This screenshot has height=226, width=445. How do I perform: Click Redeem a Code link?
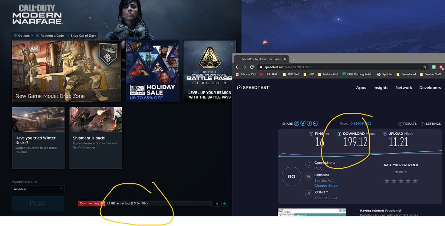50,36
